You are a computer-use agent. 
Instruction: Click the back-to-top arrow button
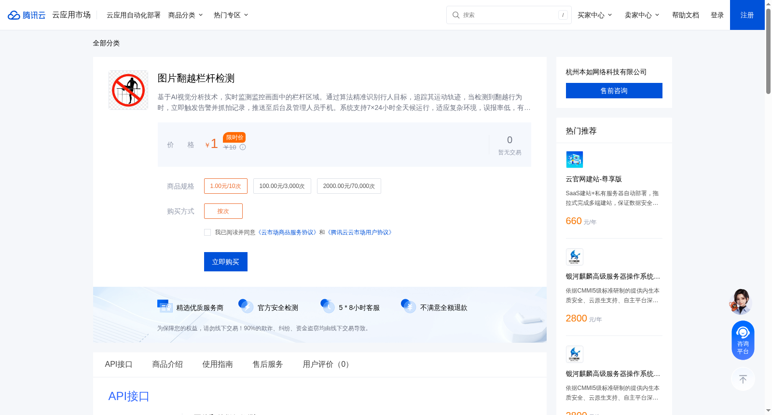743,379
